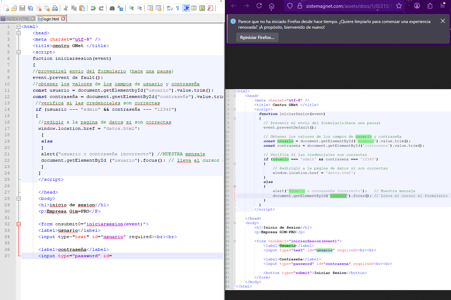Collapse the script block fold on line 5
The height and width of the screenshot is (300, 451).
[19, 52]
